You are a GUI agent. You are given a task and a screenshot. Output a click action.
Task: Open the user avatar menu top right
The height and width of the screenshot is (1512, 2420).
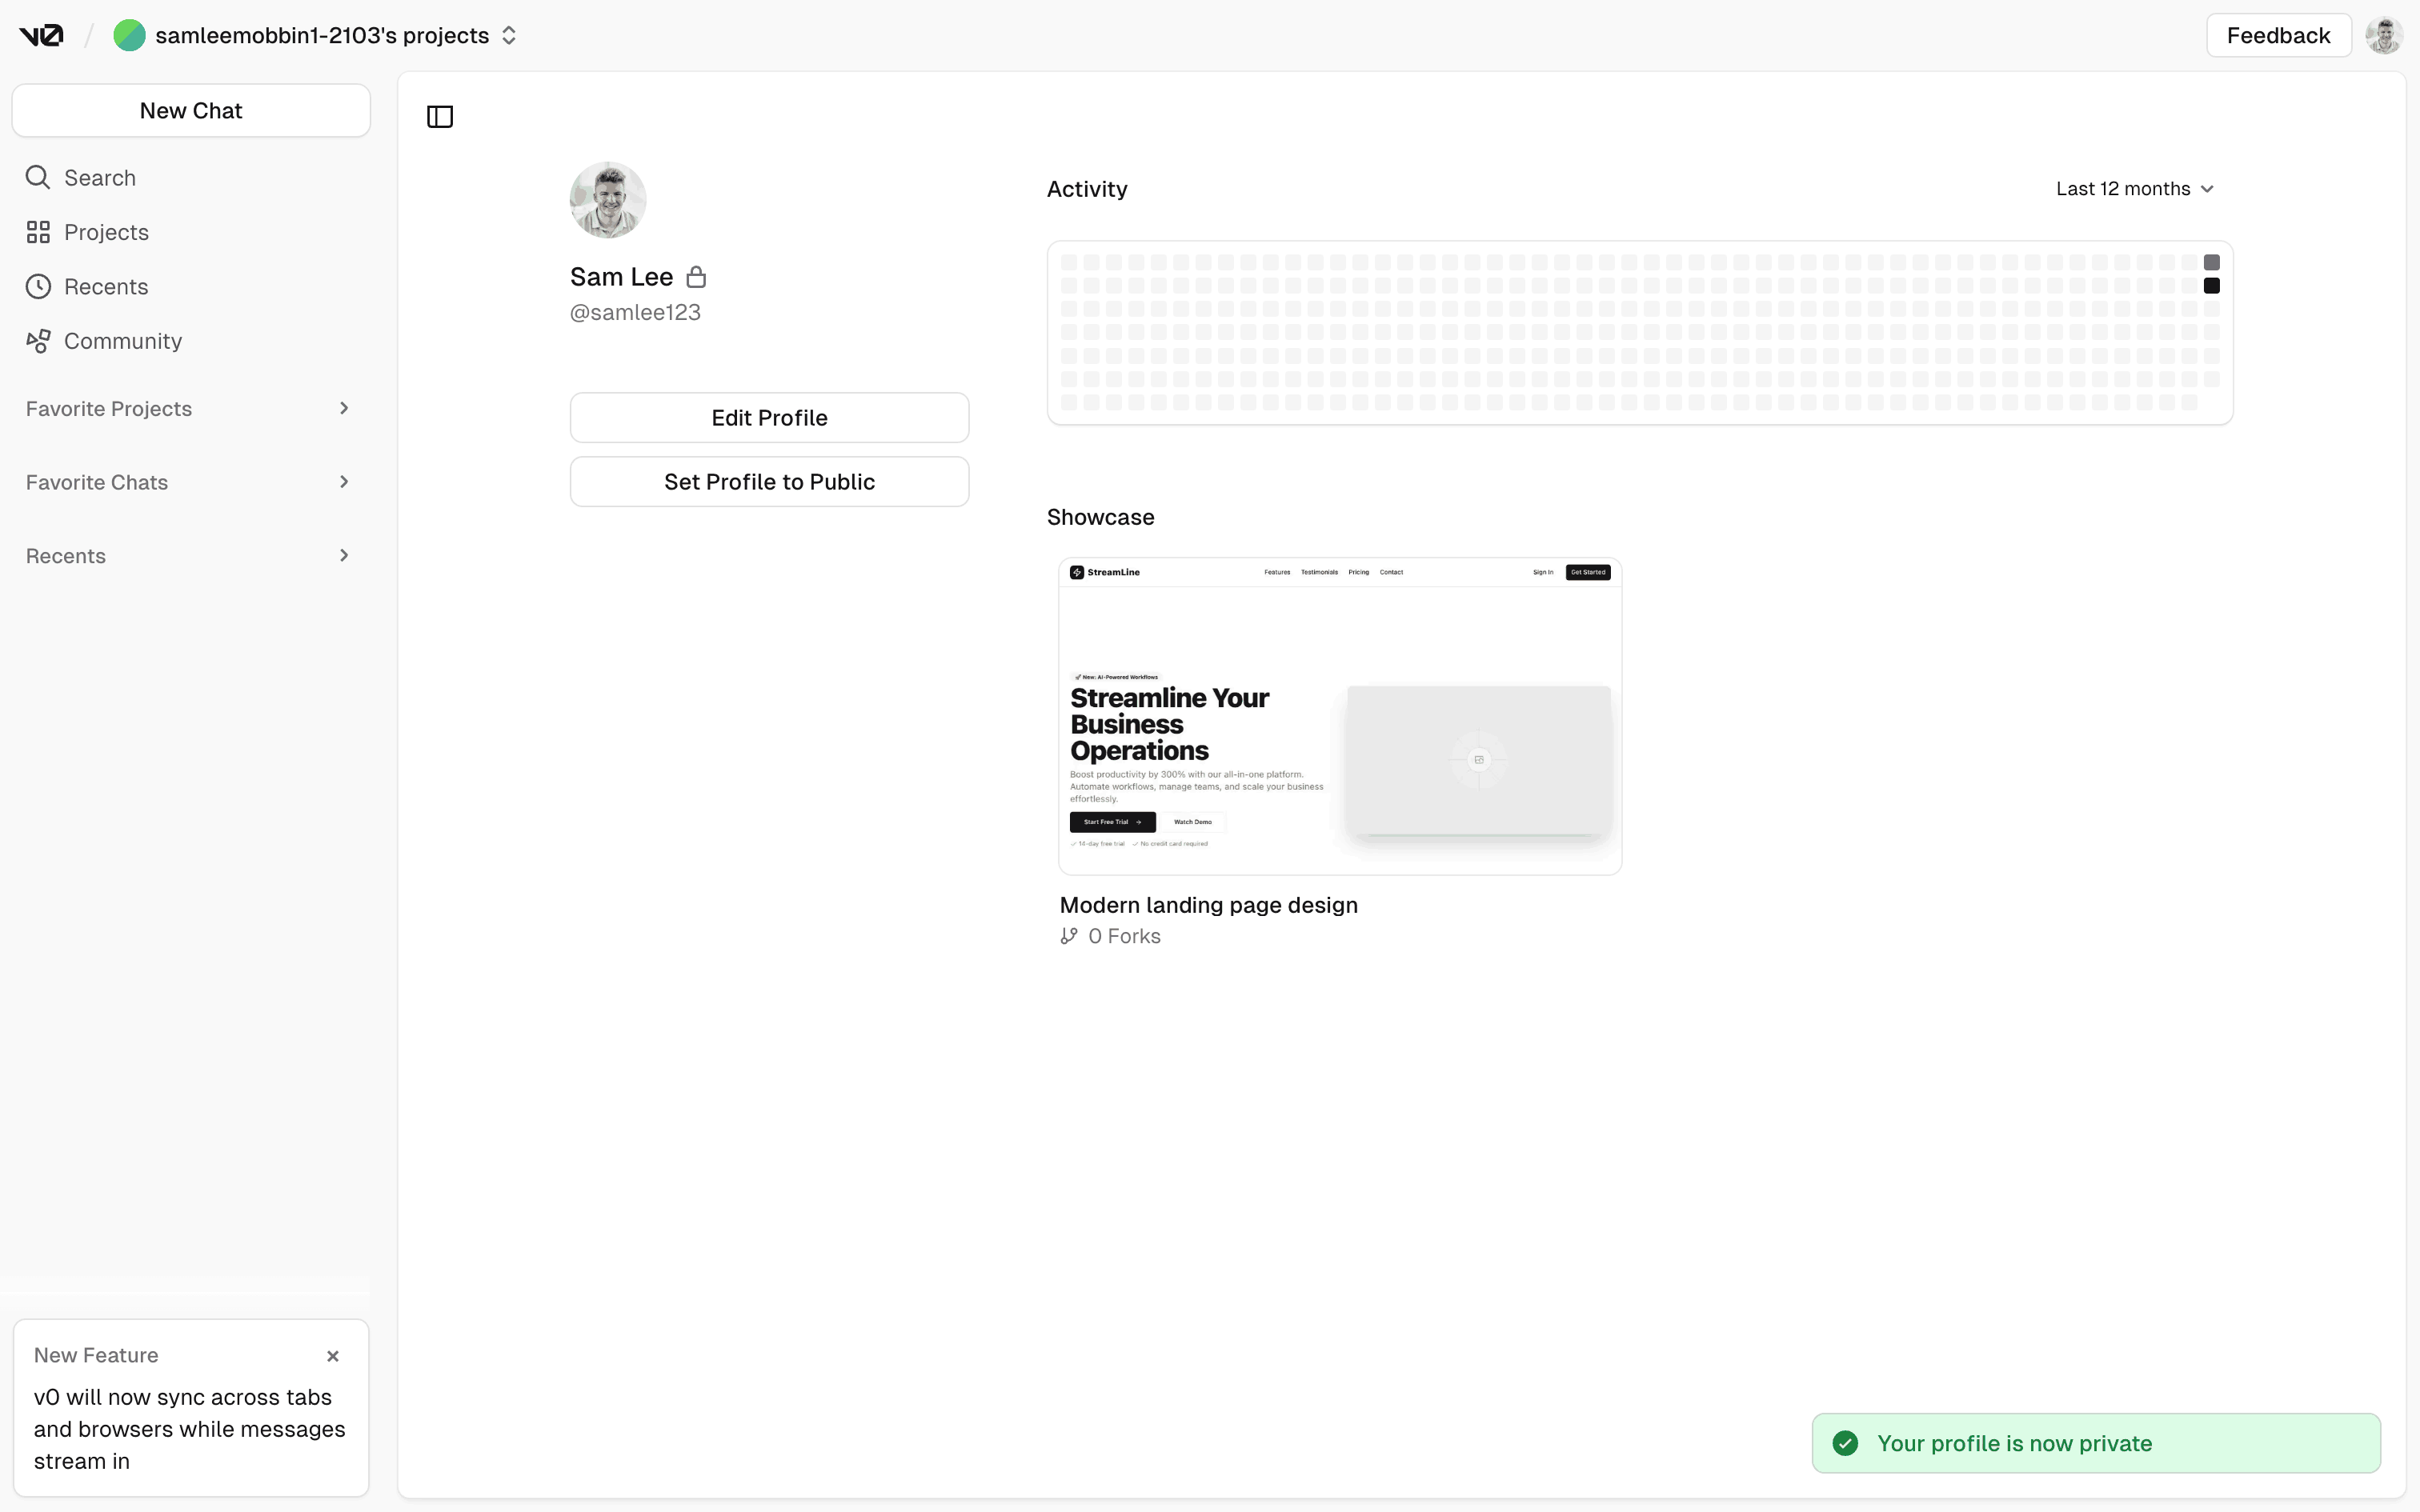tap(2383, 36)
